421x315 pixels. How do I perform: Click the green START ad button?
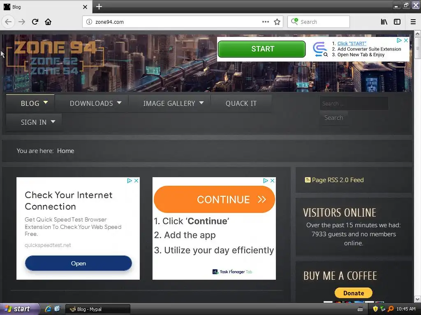262,49
